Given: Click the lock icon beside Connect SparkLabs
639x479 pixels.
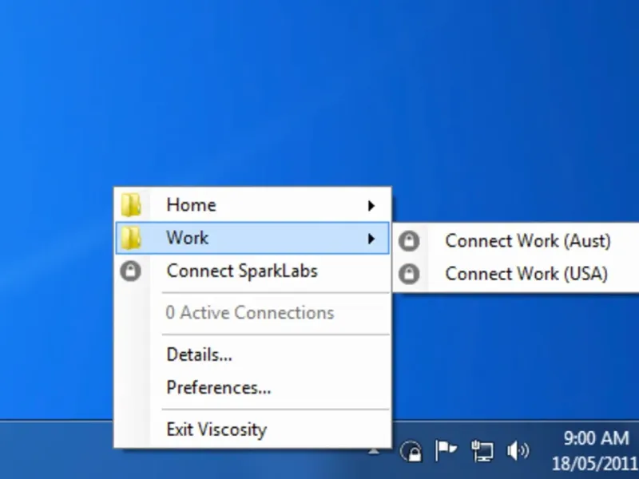Looking at the screenshot, I should [131, 271].
